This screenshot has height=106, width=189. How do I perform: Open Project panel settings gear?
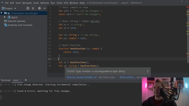point(39,8)
